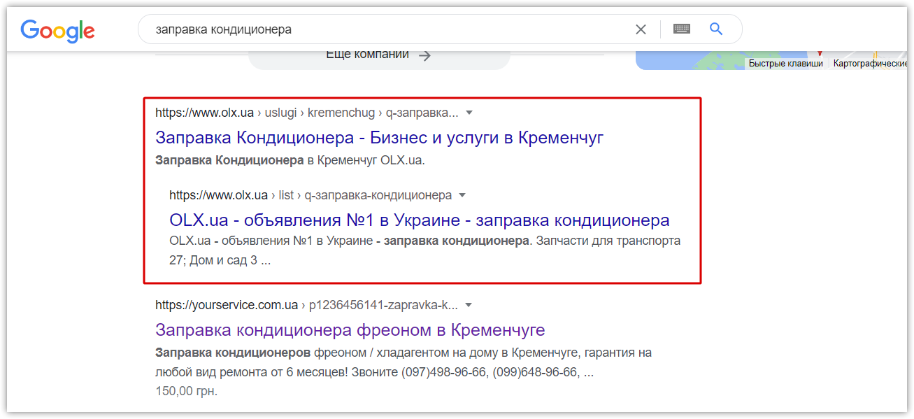Click Быстрые клавиши on the map
The width and height of the screenshot is (914, 419).
(x=786, y=64)
